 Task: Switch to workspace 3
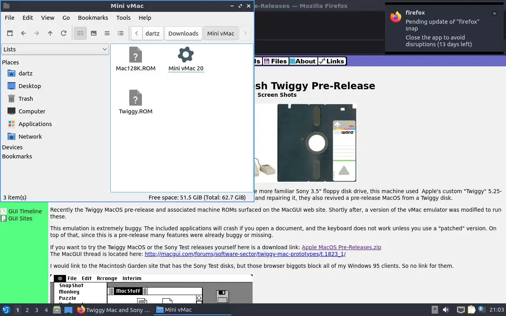(x=36, y=310)
